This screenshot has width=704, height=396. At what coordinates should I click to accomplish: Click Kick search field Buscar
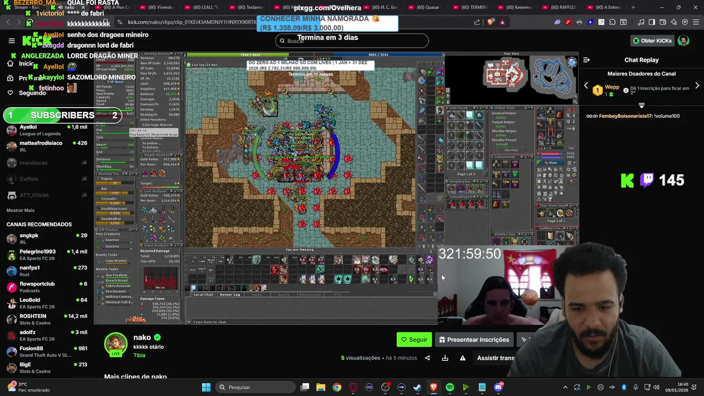coord(351,41)
